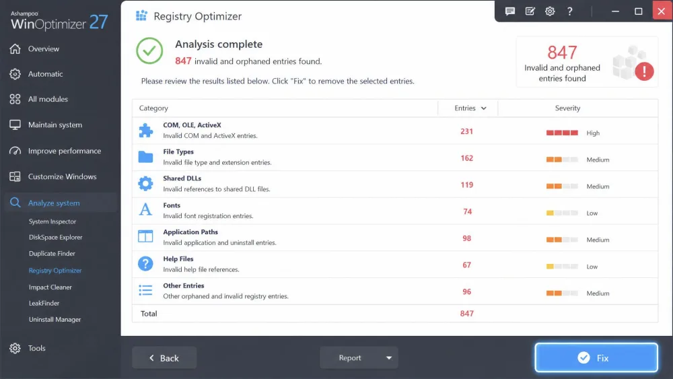Click the Application Paths window icon
The width and height of the screenshot is (673, 379).
[x=145, y=236]
